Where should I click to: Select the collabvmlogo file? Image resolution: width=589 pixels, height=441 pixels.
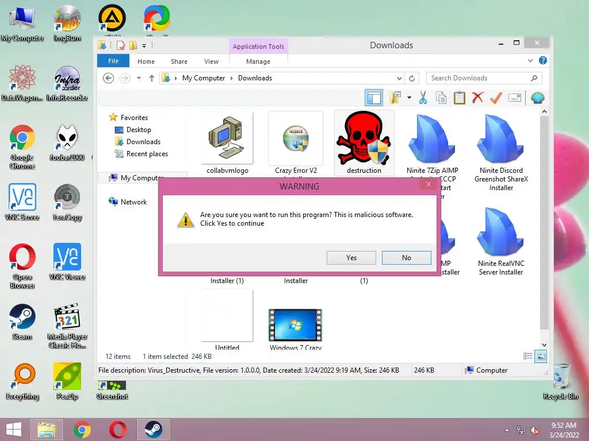pyautogui.click(x=227, y=144)
